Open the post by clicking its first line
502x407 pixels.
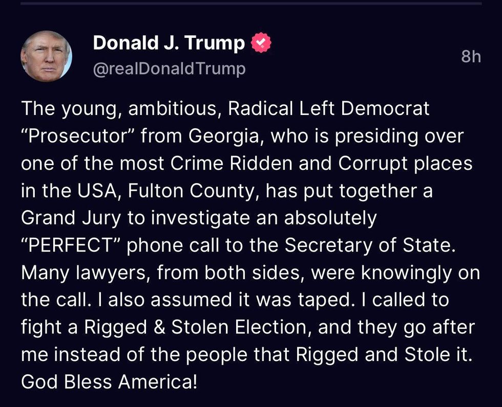coord(225,109)
